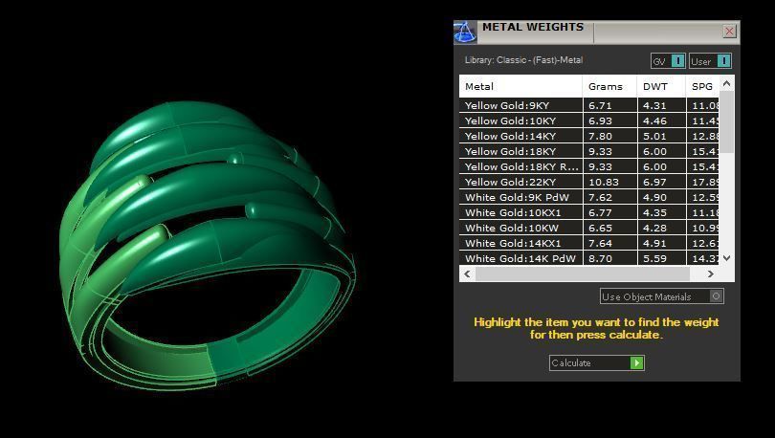Click the Metal Weights panel icon
This screenshot has width=775, height=438.
point(465,33)
